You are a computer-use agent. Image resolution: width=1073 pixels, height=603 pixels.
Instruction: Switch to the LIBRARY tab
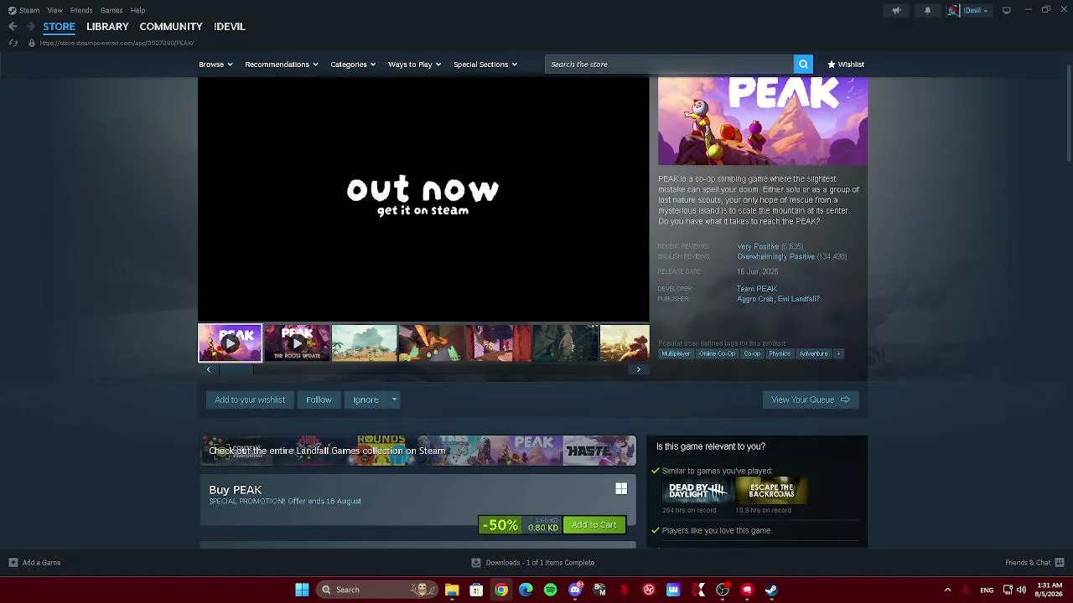(x=107, y=27)
